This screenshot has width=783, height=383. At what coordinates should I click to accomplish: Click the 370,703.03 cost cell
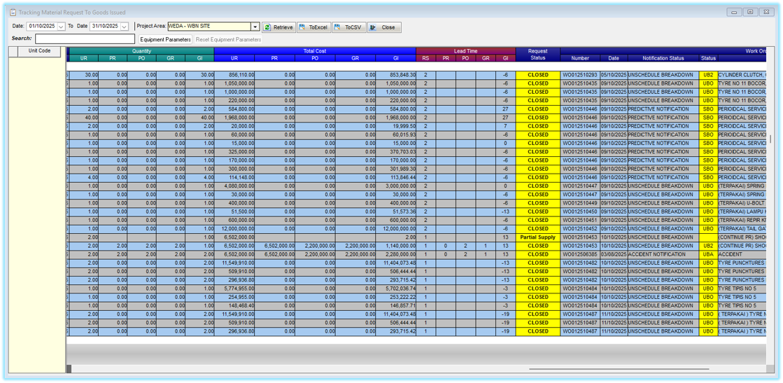396,151
